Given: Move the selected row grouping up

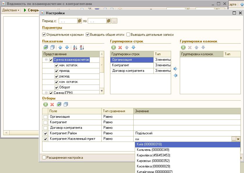Looking at the screenshot, I should click(127, 47).
